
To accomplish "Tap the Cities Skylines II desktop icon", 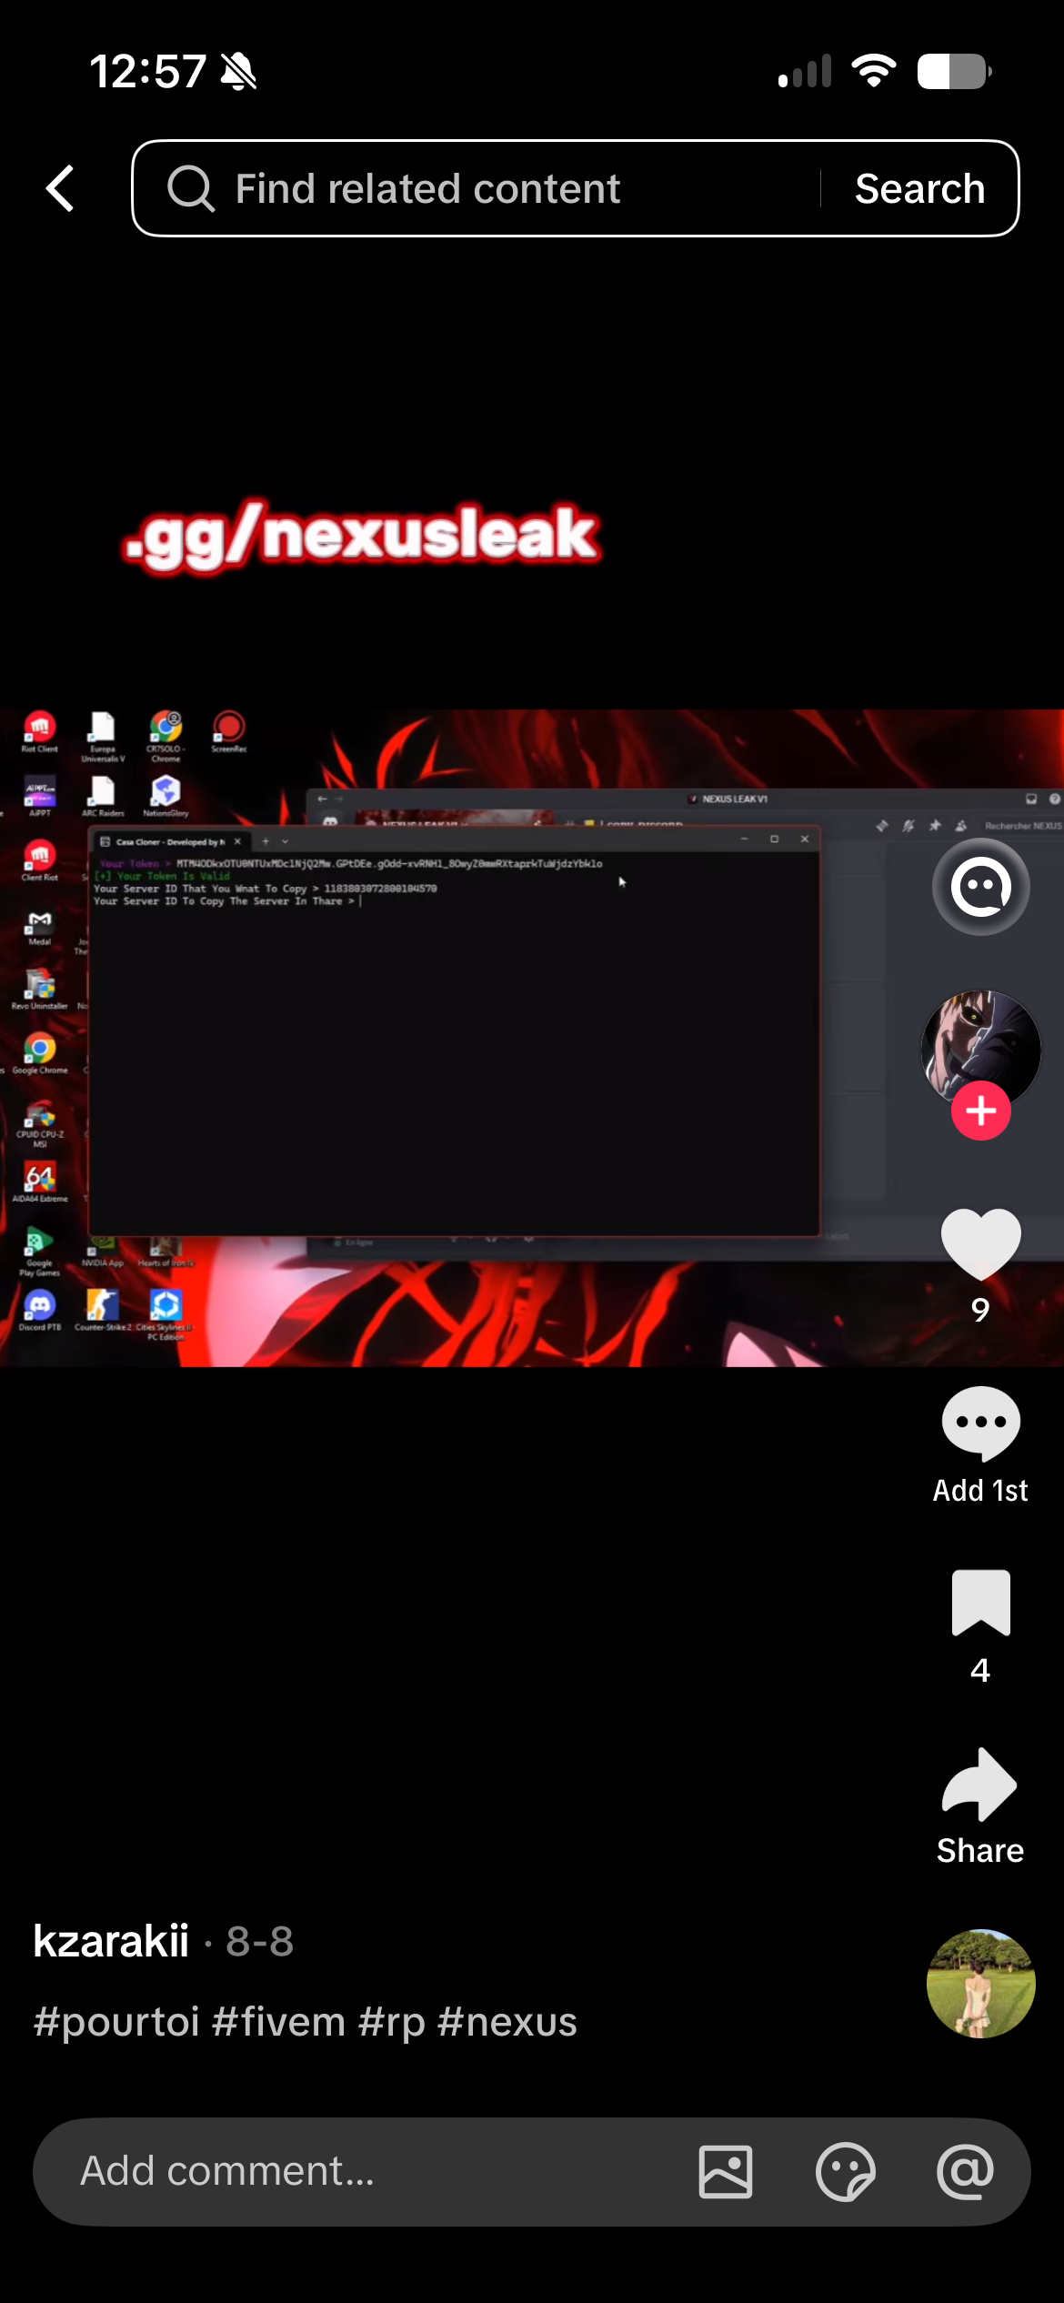I will click(166, 1315).
